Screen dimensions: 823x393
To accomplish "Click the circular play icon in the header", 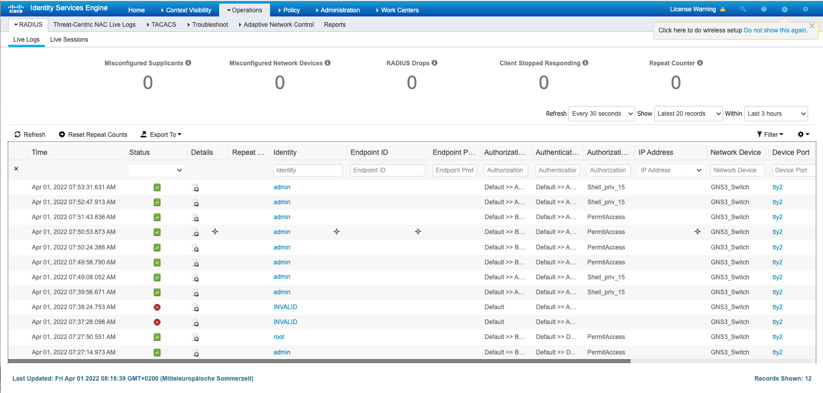I will (x=784, y=9).
